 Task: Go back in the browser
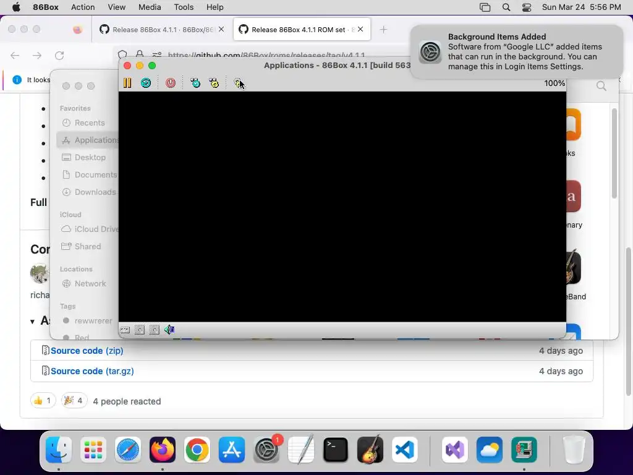click(x=15, y=55)
